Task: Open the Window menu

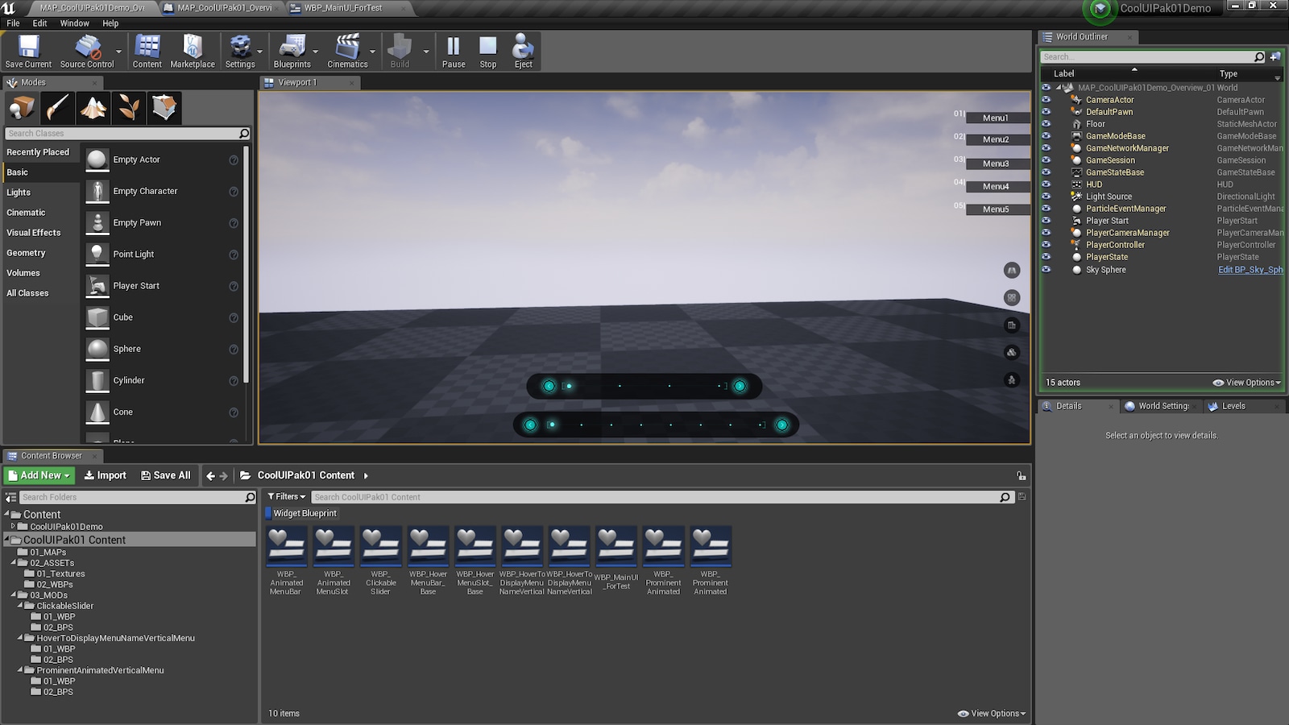Action: 74,23
